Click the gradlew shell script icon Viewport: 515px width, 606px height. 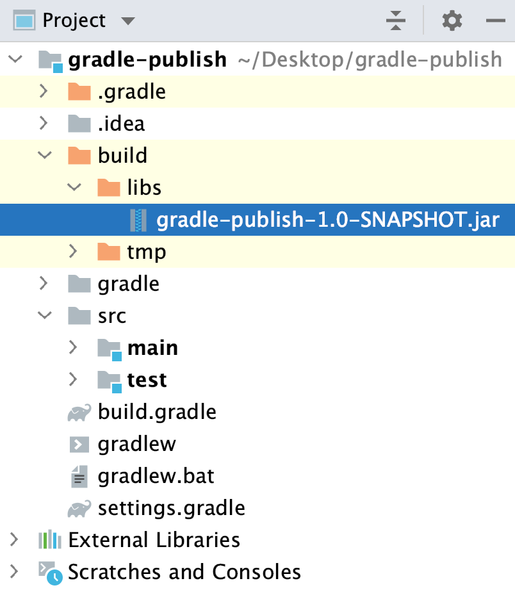pyautogui.click(x=79, y=445)
